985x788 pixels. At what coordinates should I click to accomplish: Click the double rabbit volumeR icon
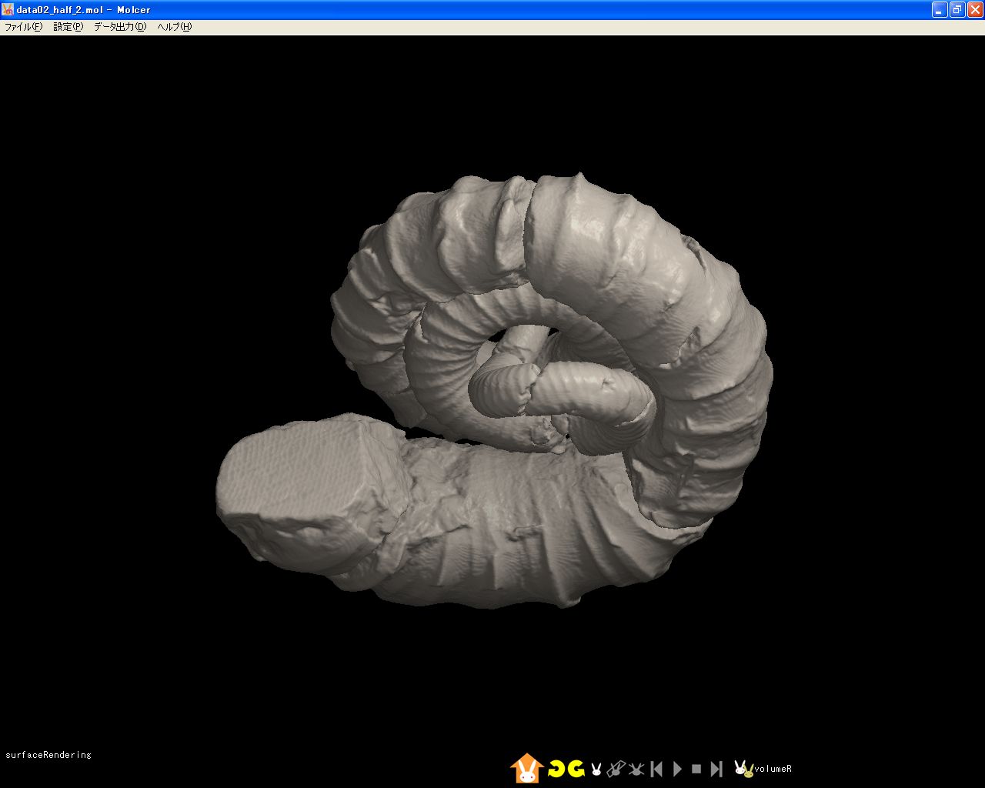pos(743,768)
